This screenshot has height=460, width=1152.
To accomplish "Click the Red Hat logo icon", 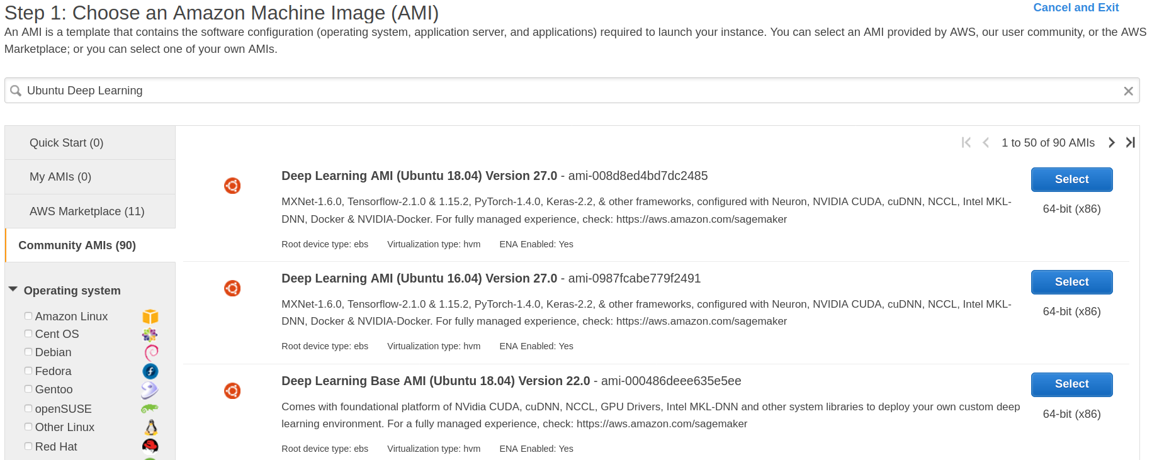I will tap(150, 447).
